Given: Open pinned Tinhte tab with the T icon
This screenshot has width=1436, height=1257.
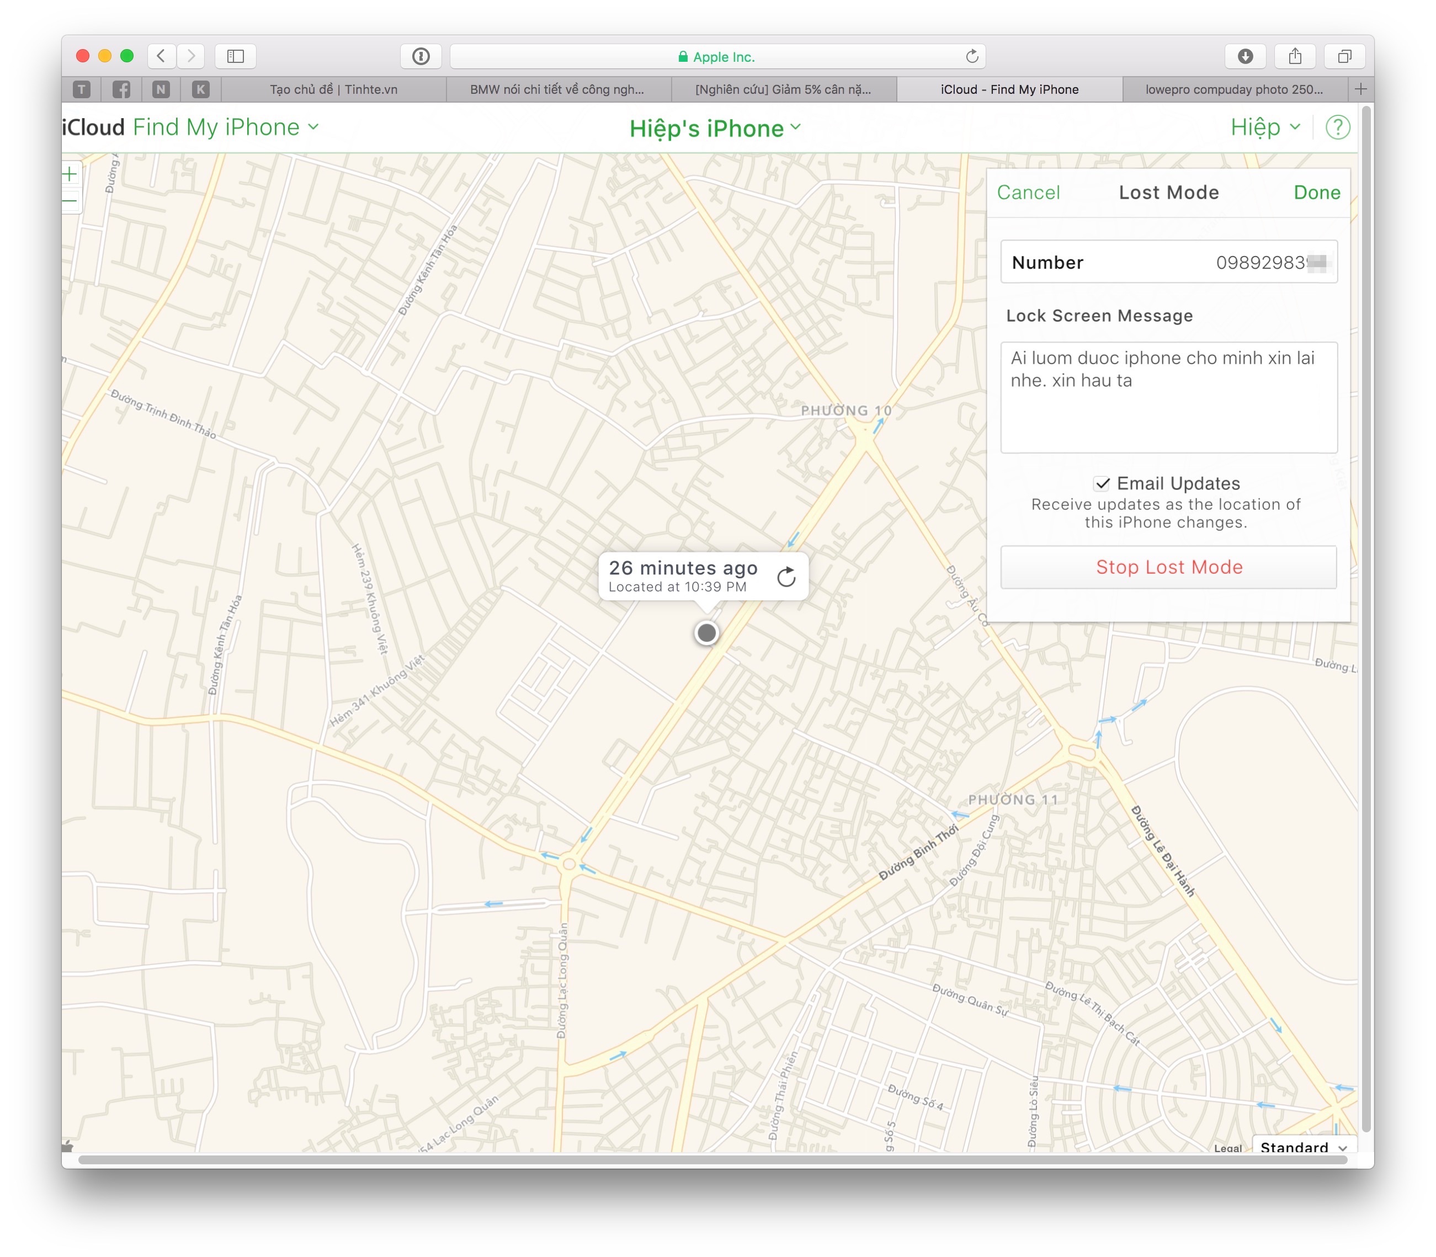Looking at the screenshot, I should point(82,89).
